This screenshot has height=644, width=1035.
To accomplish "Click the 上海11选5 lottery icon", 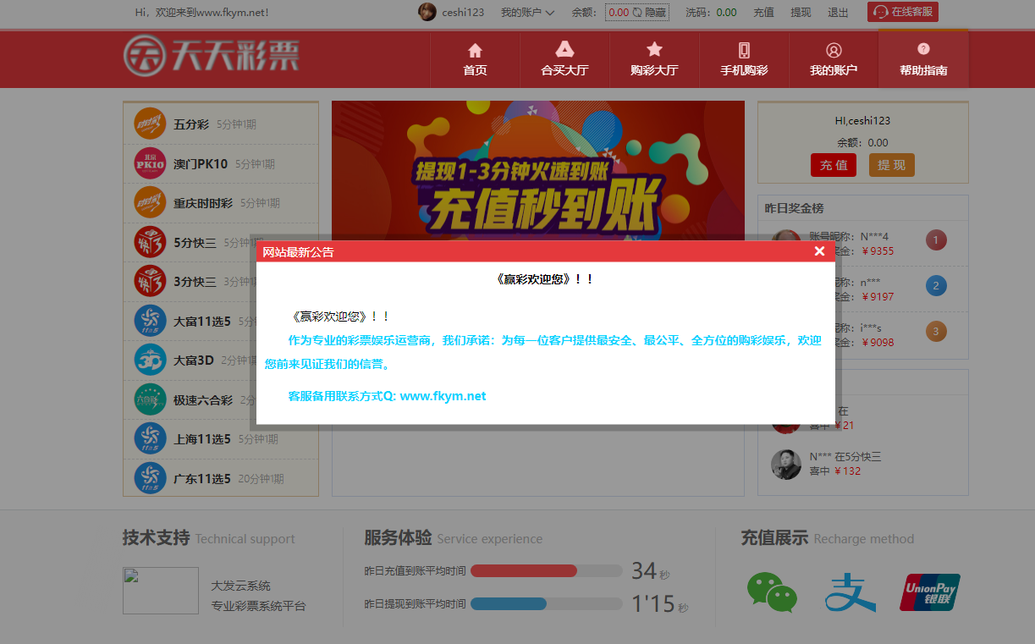I will click(x=150, y=438).
